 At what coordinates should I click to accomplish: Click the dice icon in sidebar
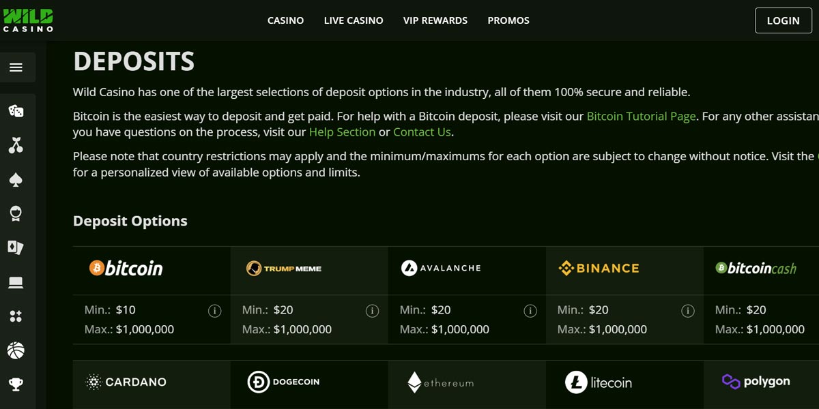pos(16,110)
